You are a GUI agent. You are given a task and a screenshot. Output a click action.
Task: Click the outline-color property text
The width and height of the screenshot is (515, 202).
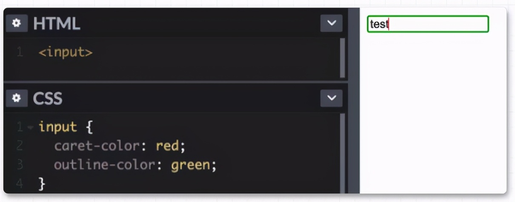[105, 165]
